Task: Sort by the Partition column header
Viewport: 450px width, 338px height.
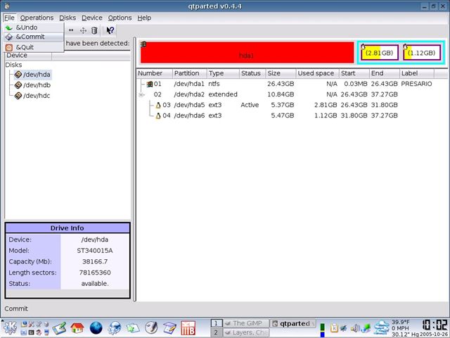Action: [189, 73]
